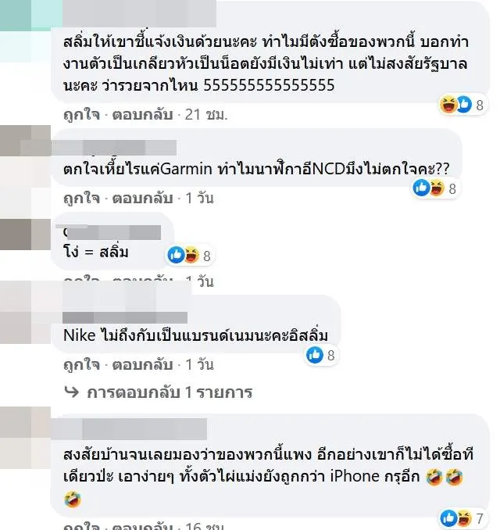Click the like icon beside "โง่ = สลิ่ม"
This screenshot has width=500, height=530.
(x=176, y=255)
